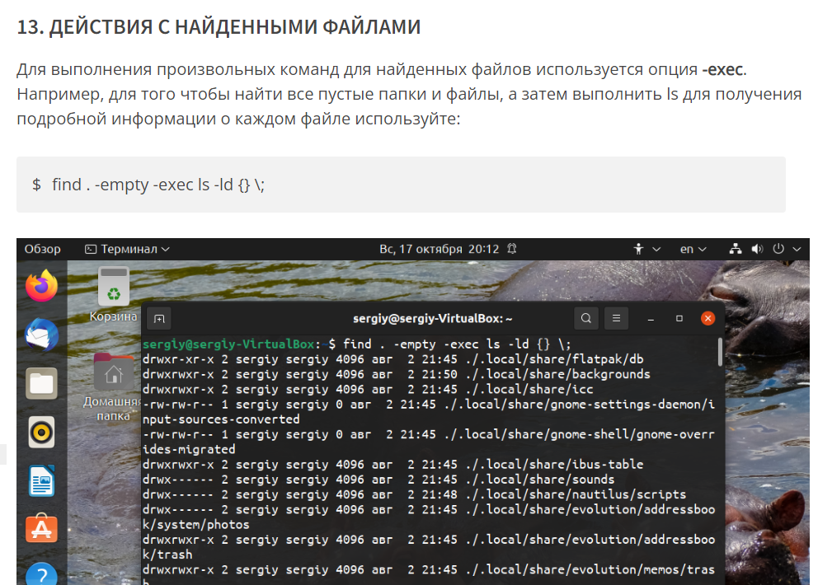
Task: Minimize the terminal window
Action: [651, 319]
